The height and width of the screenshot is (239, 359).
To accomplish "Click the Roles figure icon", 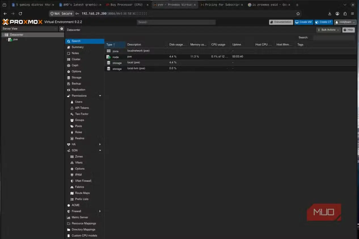I will (72, 133).
